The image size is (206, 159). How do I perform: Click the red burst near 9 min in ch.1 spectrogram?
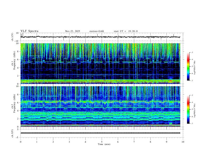pyautogui.click(x=171, y=81)
